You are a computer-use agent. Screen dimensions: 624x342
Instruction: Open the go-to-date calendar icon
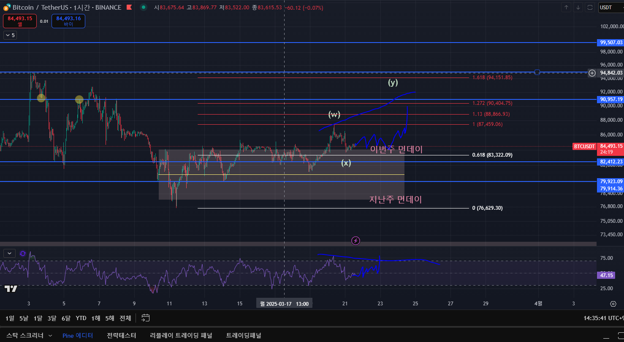coord(146,318)
